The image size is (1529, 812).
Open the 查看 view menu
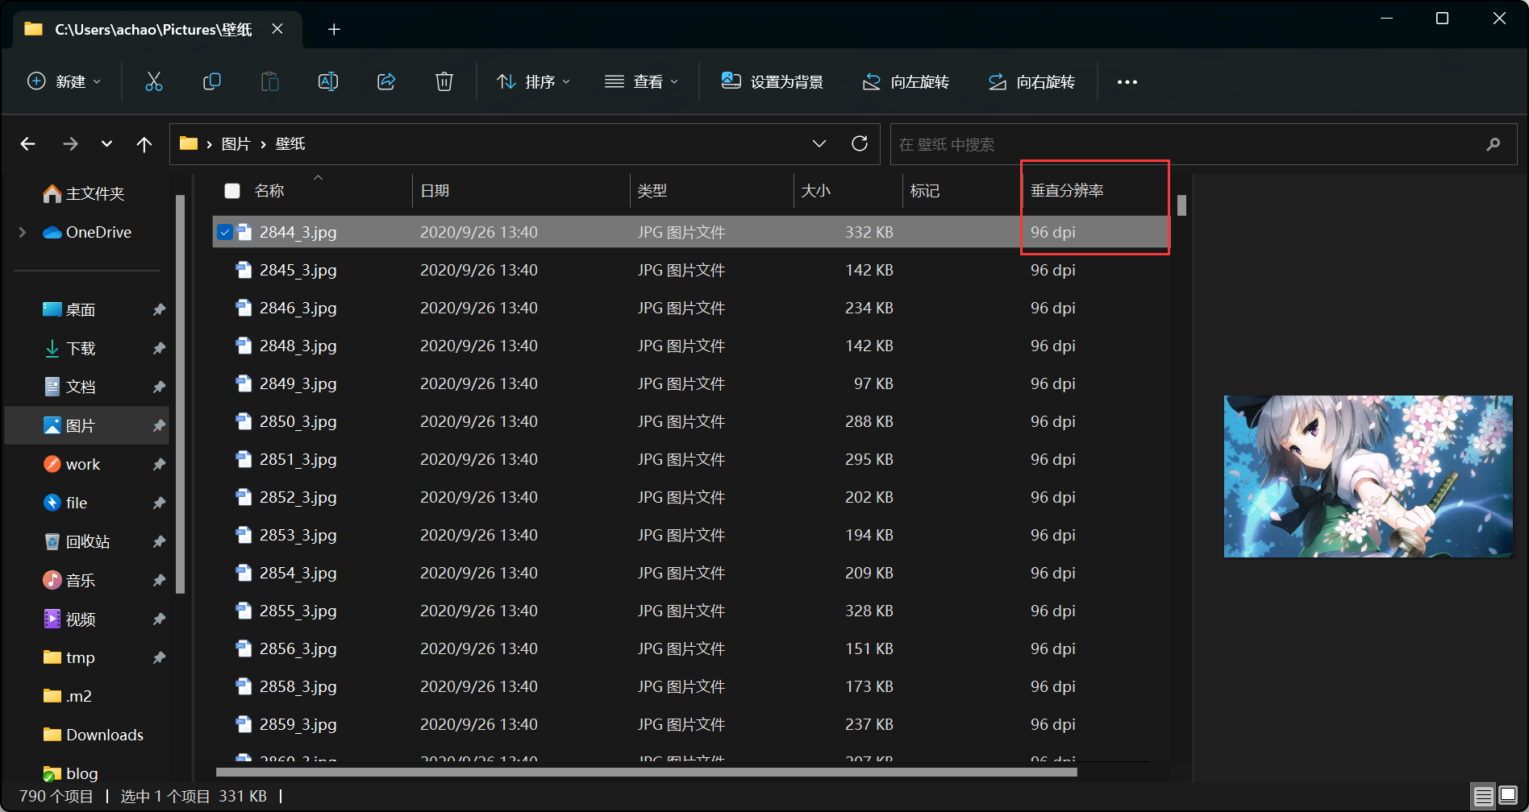point(641,81)
